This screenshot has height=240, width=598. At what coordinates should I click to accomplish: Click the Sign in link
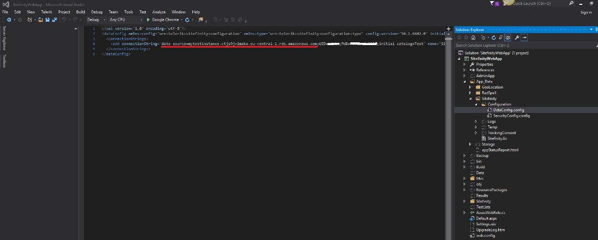click(x=586, y=12)
